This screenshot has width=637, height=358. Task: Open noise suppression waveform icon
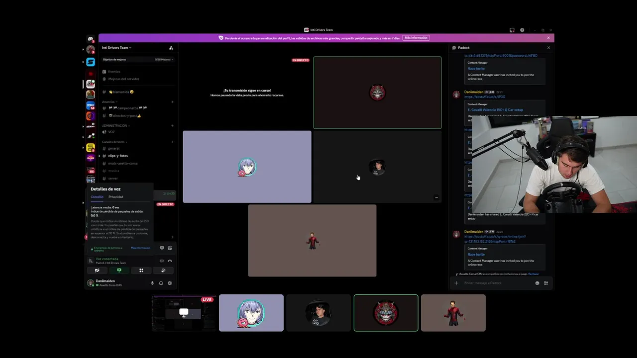(x=162, y=261)
